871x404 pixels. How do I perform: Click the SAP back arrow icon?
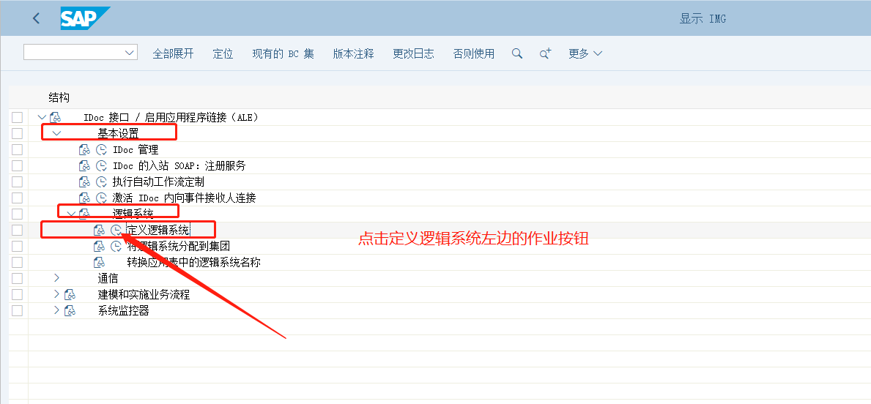(x=37, y=19)
